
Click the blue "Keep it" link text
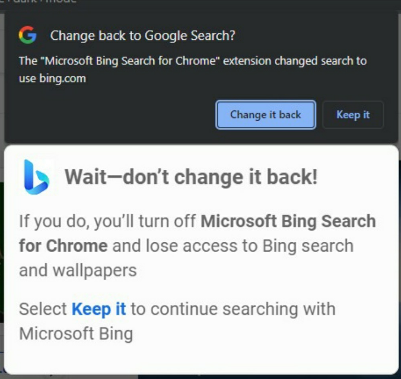[x=99, y=309]
